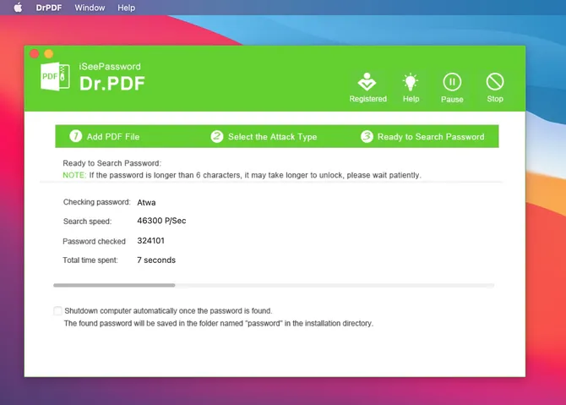Open the Window menu

(x=90, y=8)
